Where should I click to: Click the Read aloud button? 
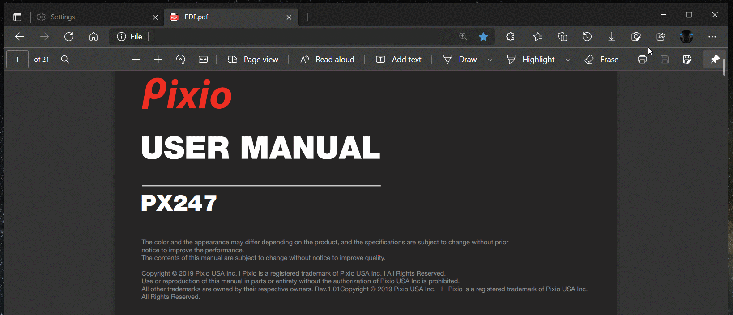327,60
